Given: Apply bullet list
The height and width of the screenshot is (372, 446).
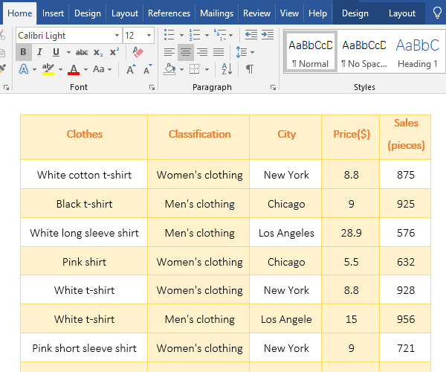Looking at the screenshot, I should (x=169, y=35).
